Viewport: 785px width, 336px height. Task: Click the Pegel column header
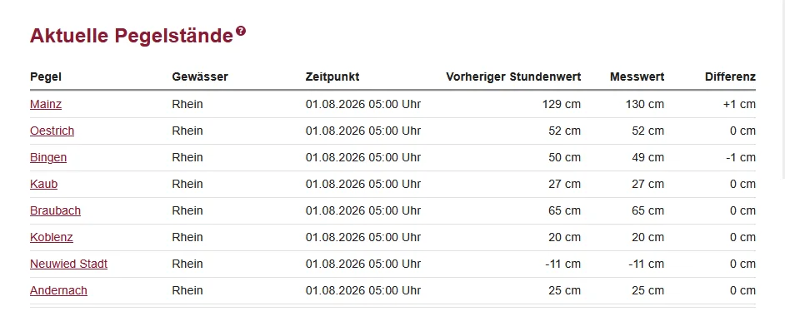46,77
